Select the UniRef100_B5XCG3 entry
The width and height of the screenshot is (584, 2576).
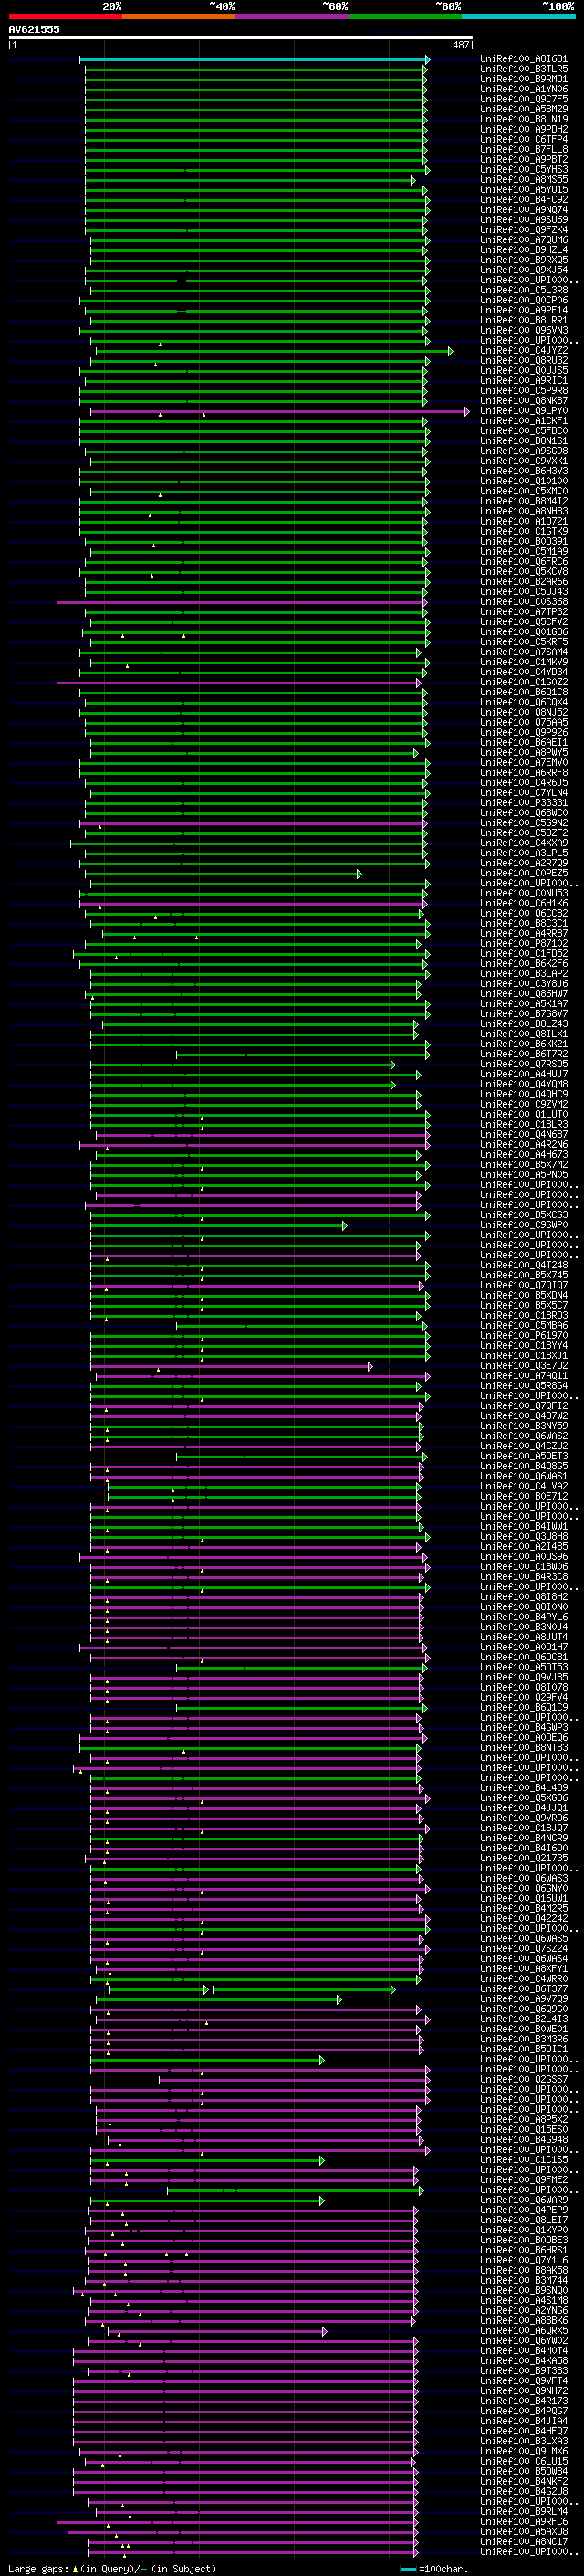pyautogui.click(x=524, y=1215)
